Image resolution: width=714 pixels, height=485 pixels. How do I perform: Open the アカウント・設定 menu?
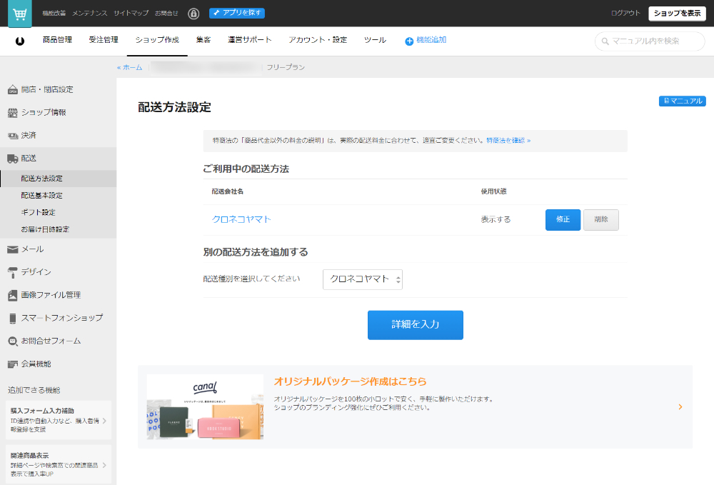click(x=318, y=40)
